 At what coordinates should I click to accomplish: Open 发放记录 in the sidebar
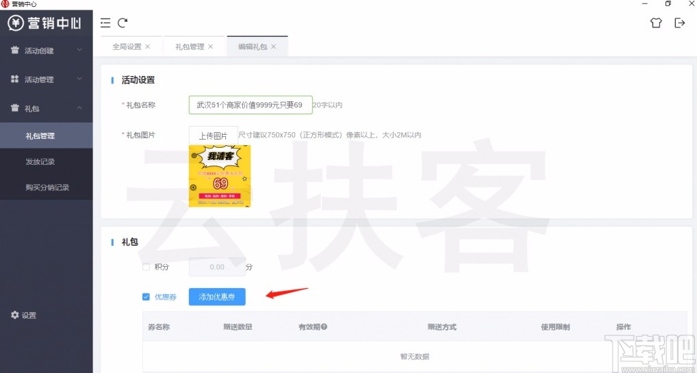pos(47,162)
